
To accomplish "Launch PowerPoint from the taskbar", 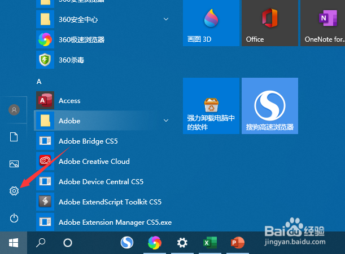I will point(238,243).
